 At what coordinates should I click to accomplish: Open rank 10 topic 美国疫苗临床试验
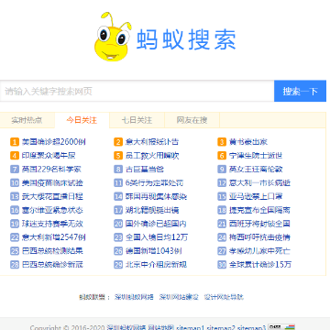(52, 182)
